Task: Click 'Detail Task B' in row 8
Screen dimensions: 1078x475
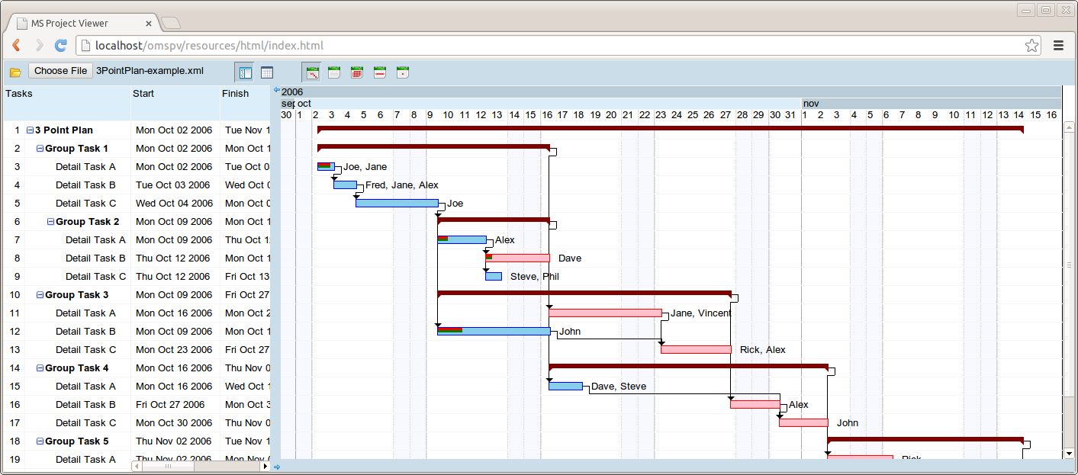Action: (x=95, y=258)
